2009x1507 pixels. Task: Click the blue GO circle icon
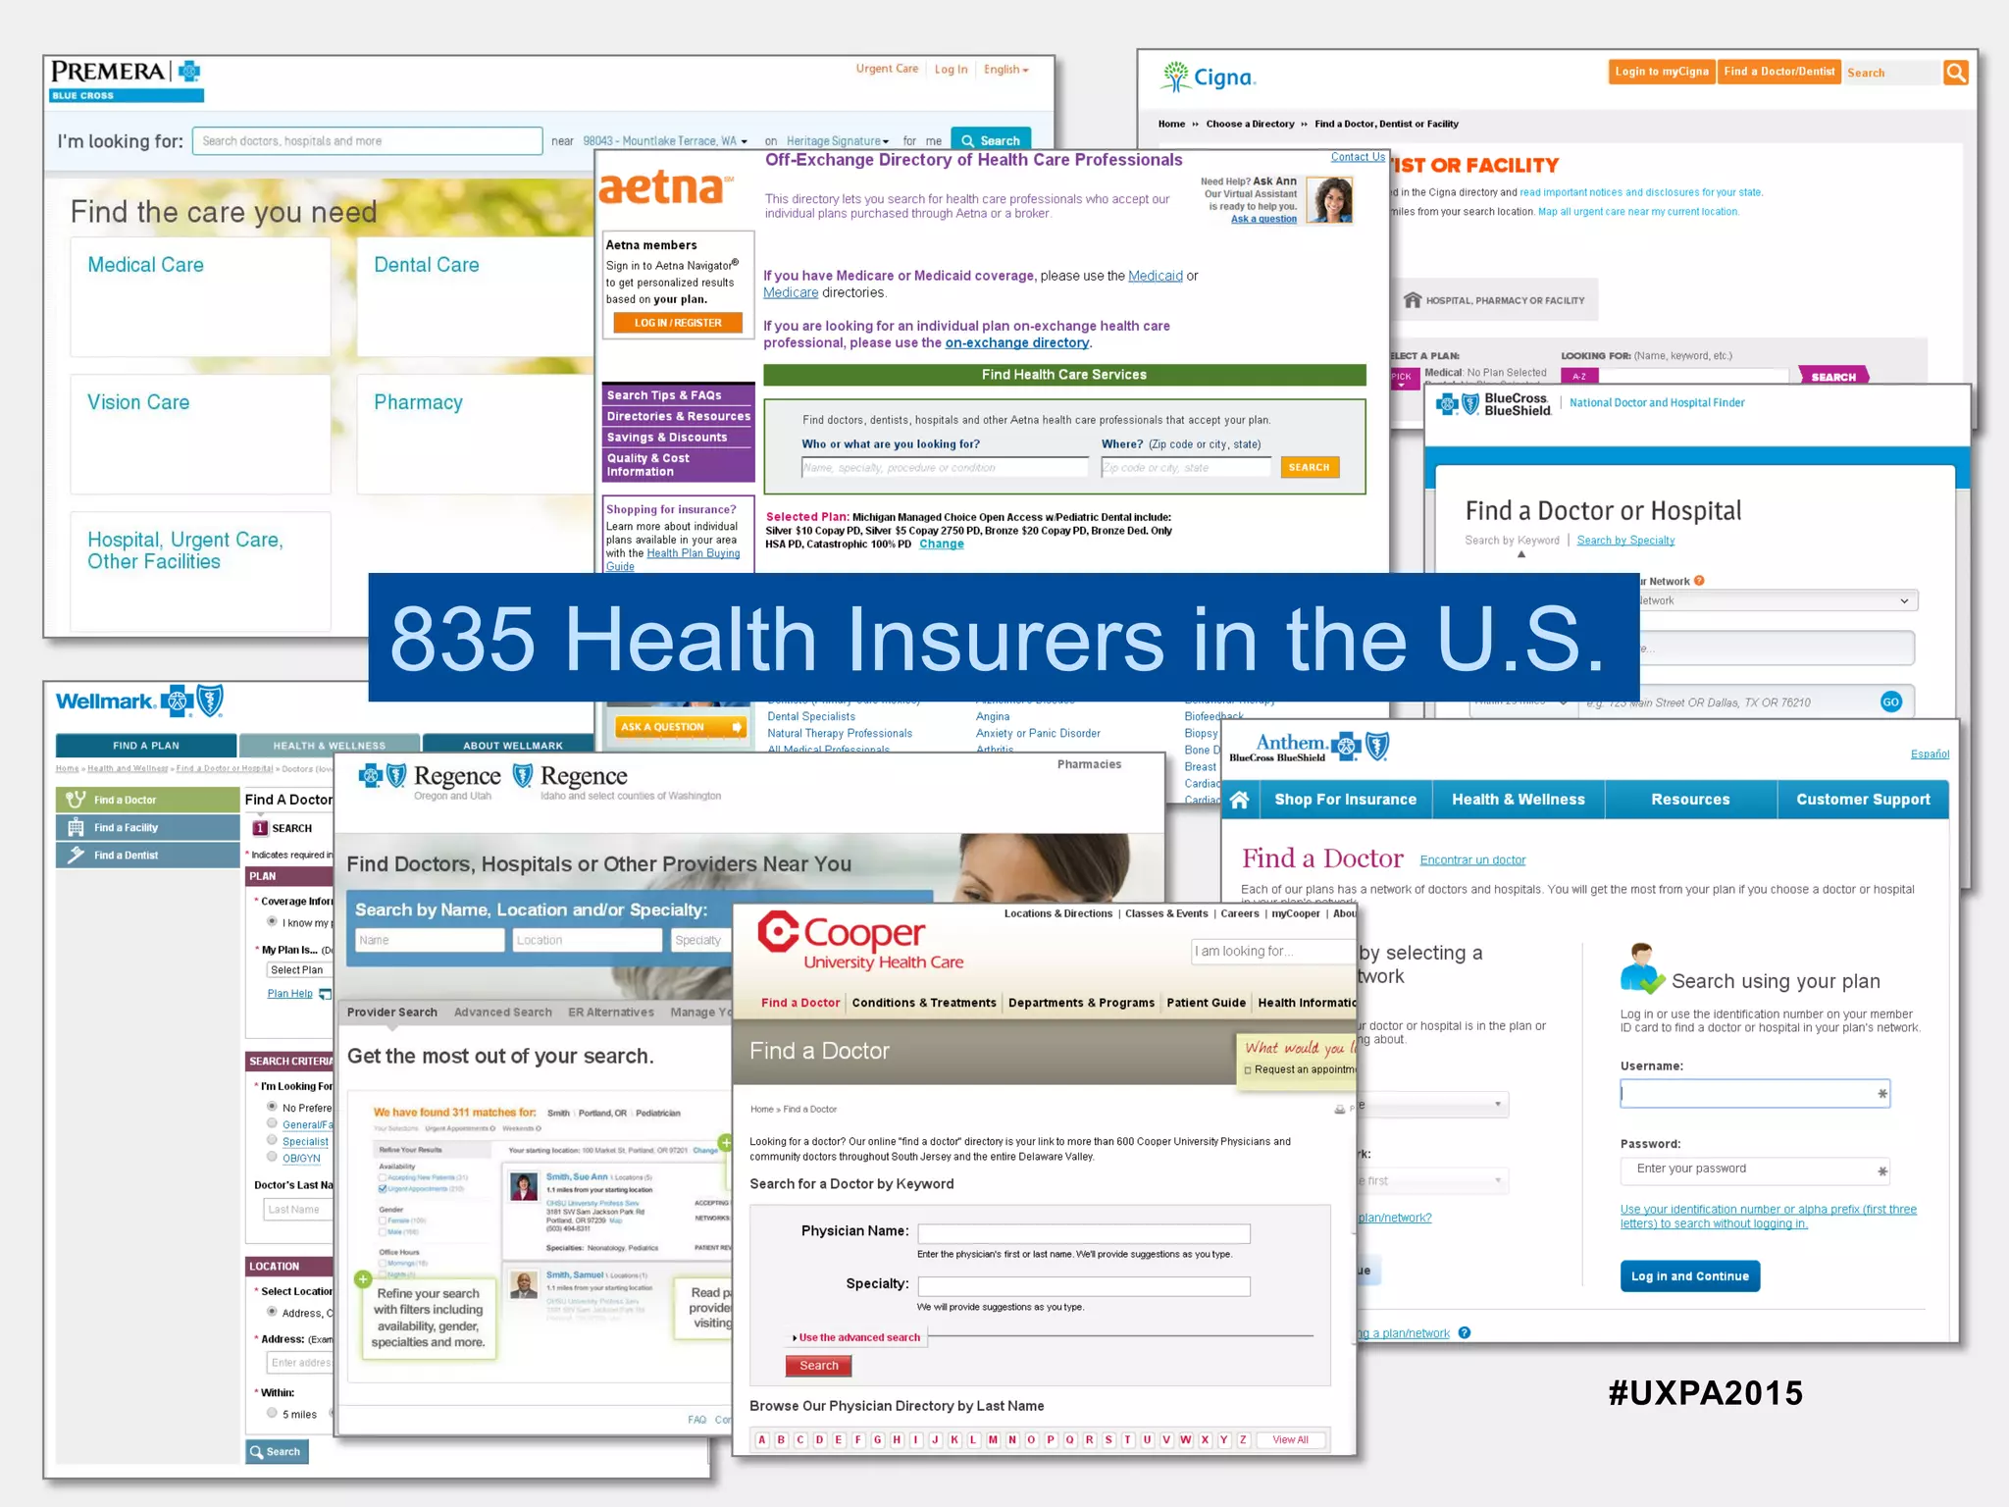(1891, 702)
